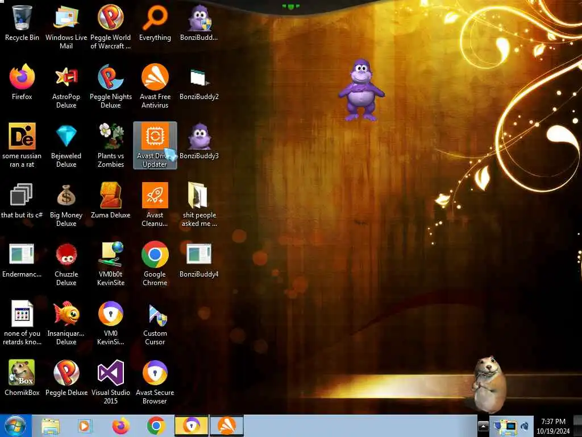Open Avast Secure Browser desktop icon
Image resolution: width=582 pixels, height=437 pixels.
click(155, 382)
